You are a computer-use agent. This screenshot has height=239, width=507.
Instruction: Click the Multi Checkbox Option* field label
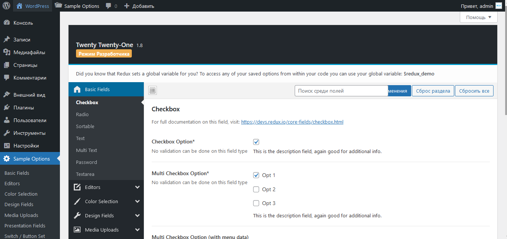pos(180,173)
